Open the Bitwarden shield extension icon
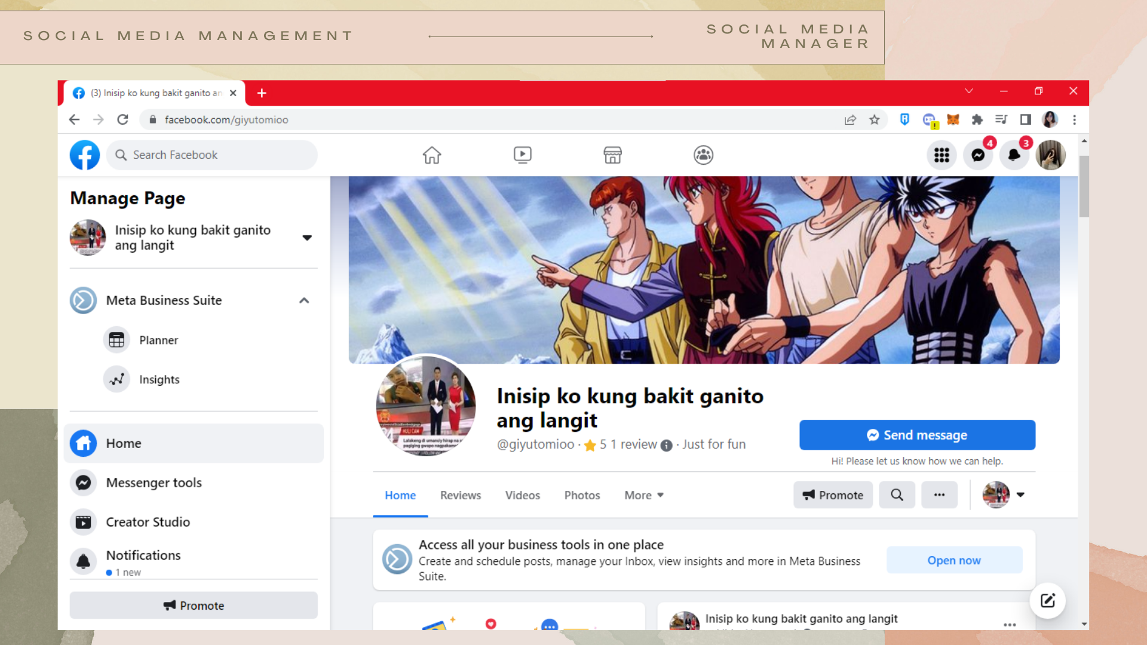Screen dimensions: 1147x645 tap(904, 119)
